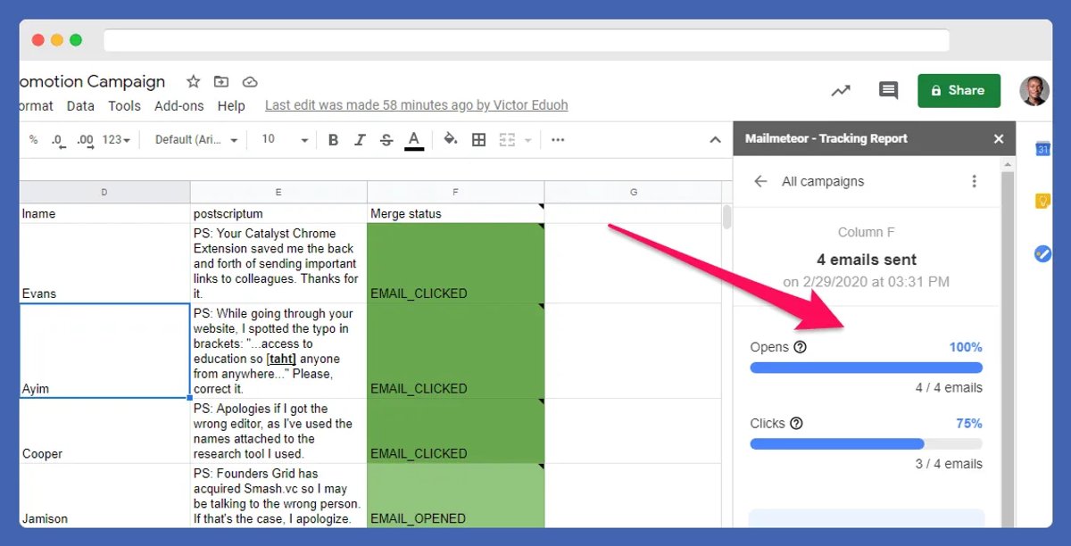The width and height of the screenshot is (1071, 546).
Task: Open the Add-ons menu
Action: pyautogui.click(x=178, y=105)
